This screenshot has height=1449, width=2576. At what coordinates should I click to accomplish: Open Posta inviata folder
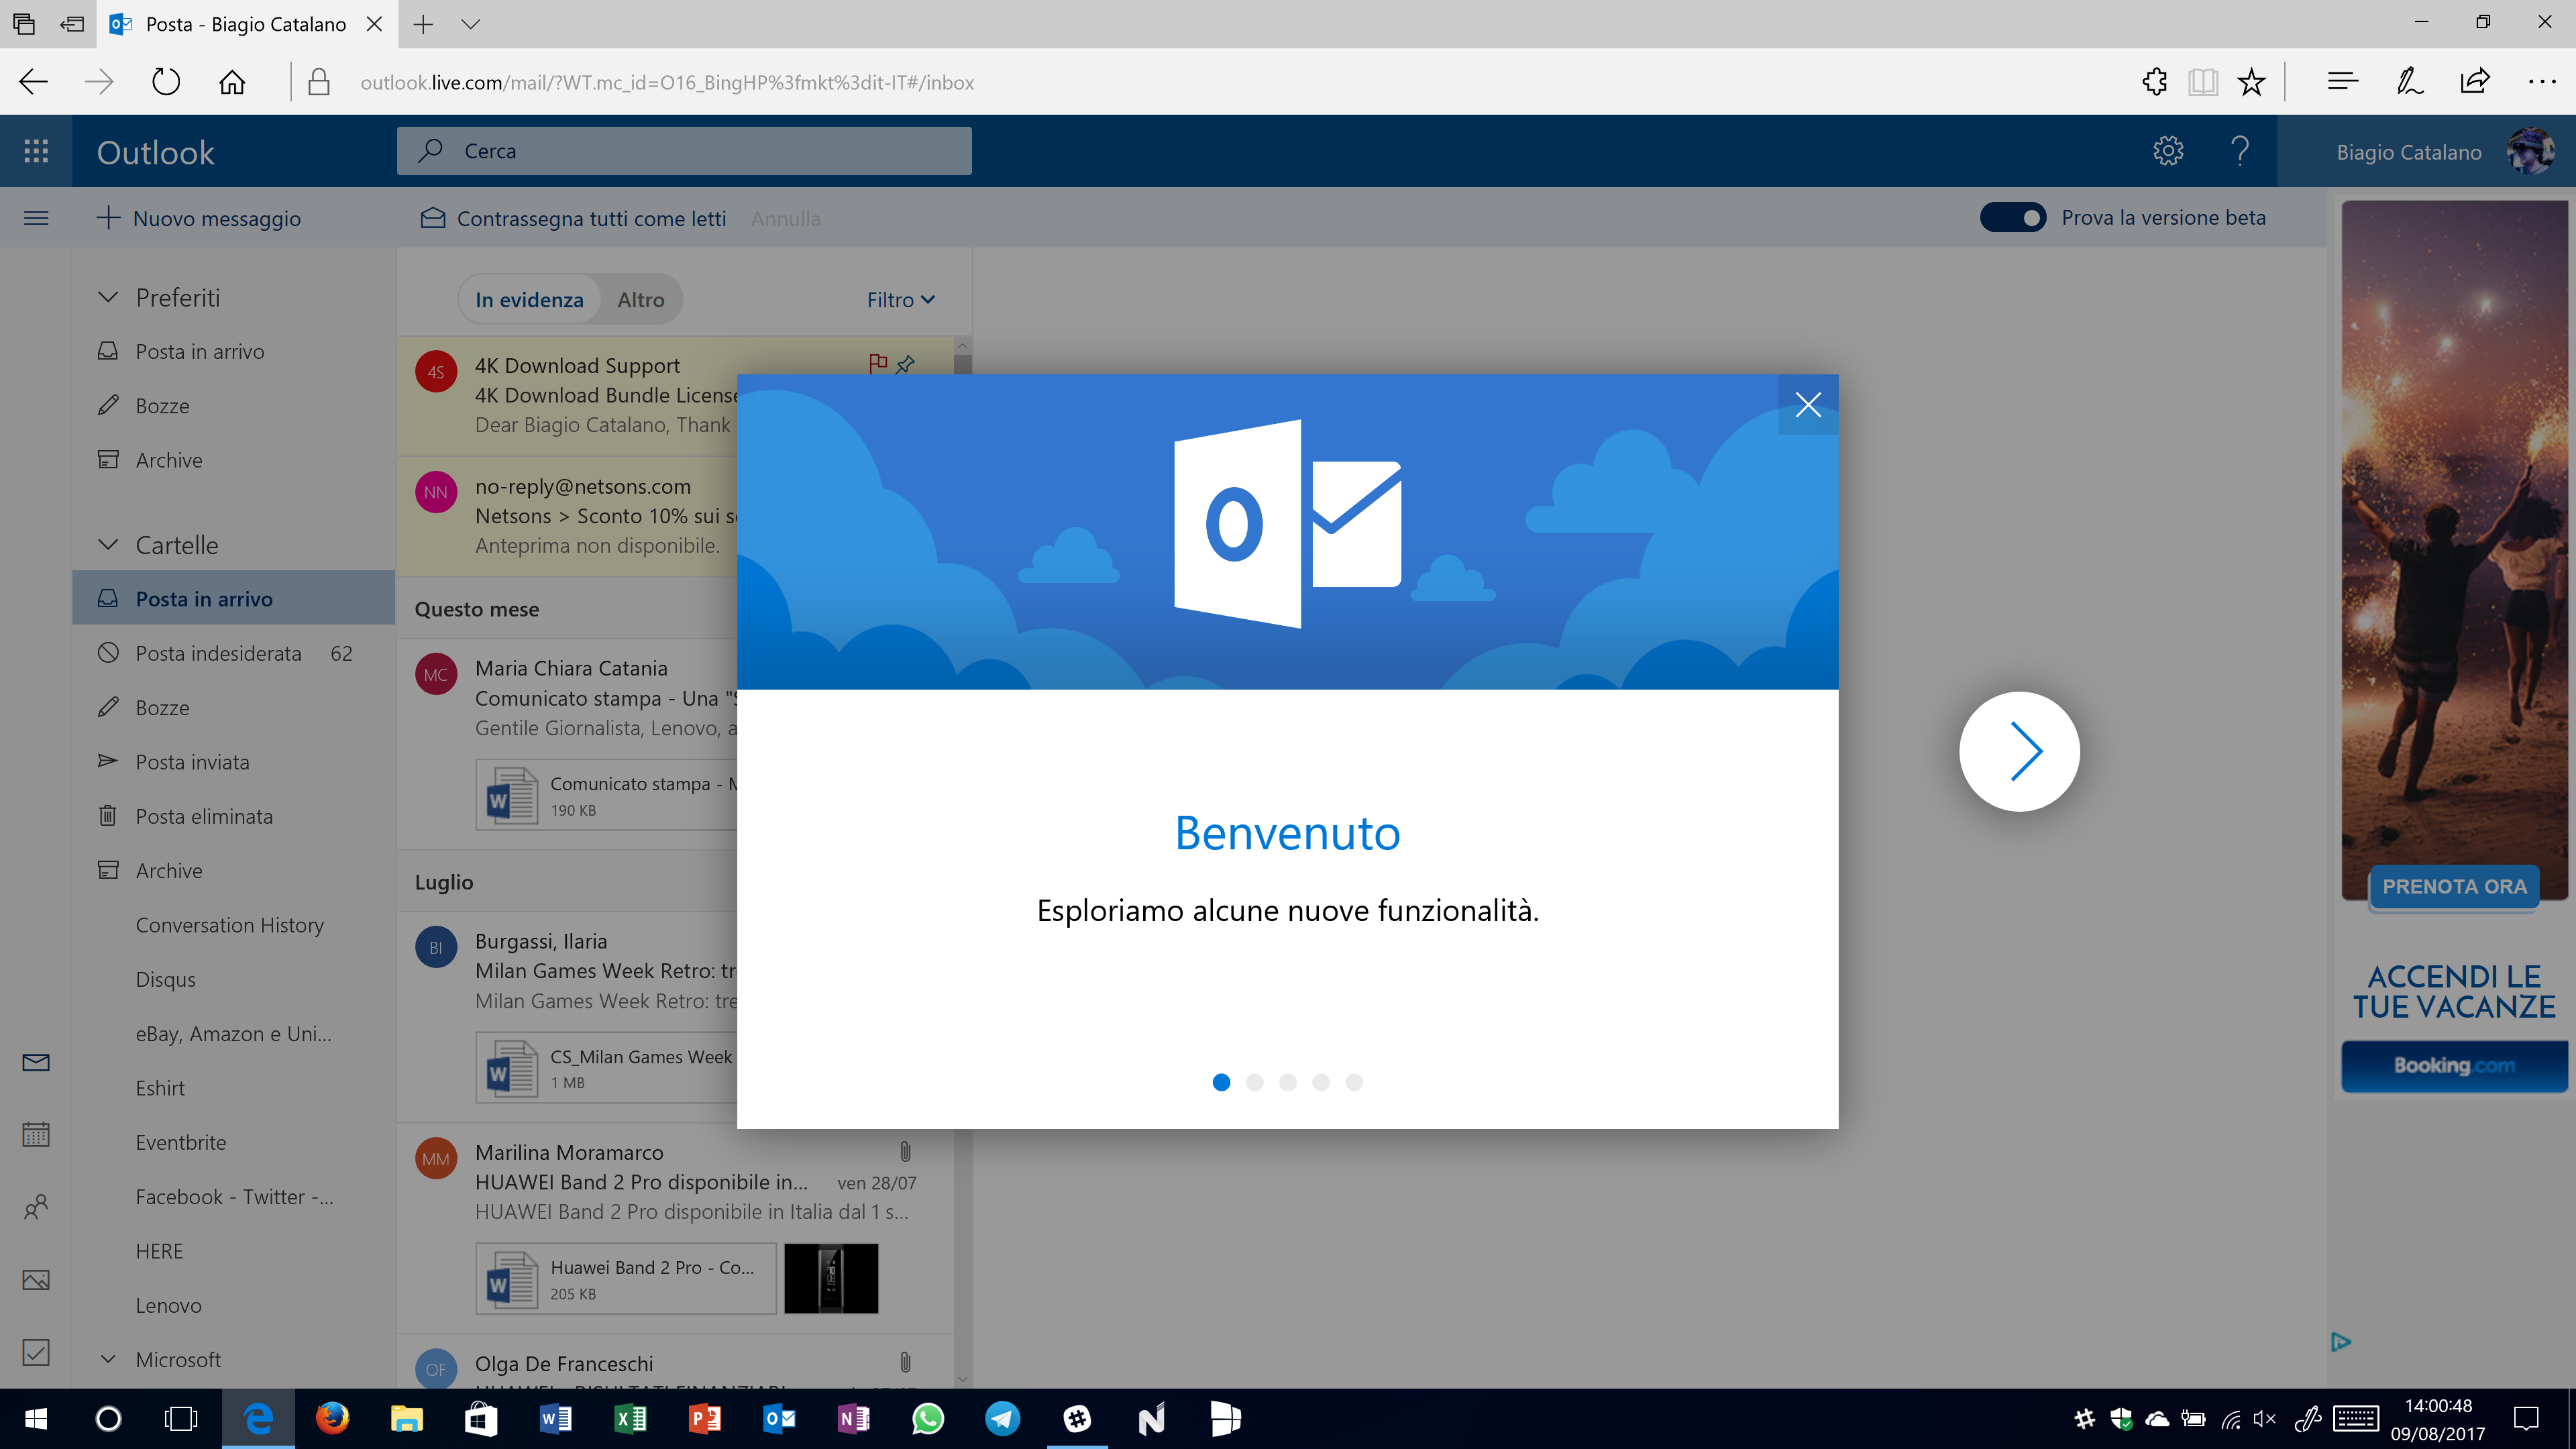234,762
